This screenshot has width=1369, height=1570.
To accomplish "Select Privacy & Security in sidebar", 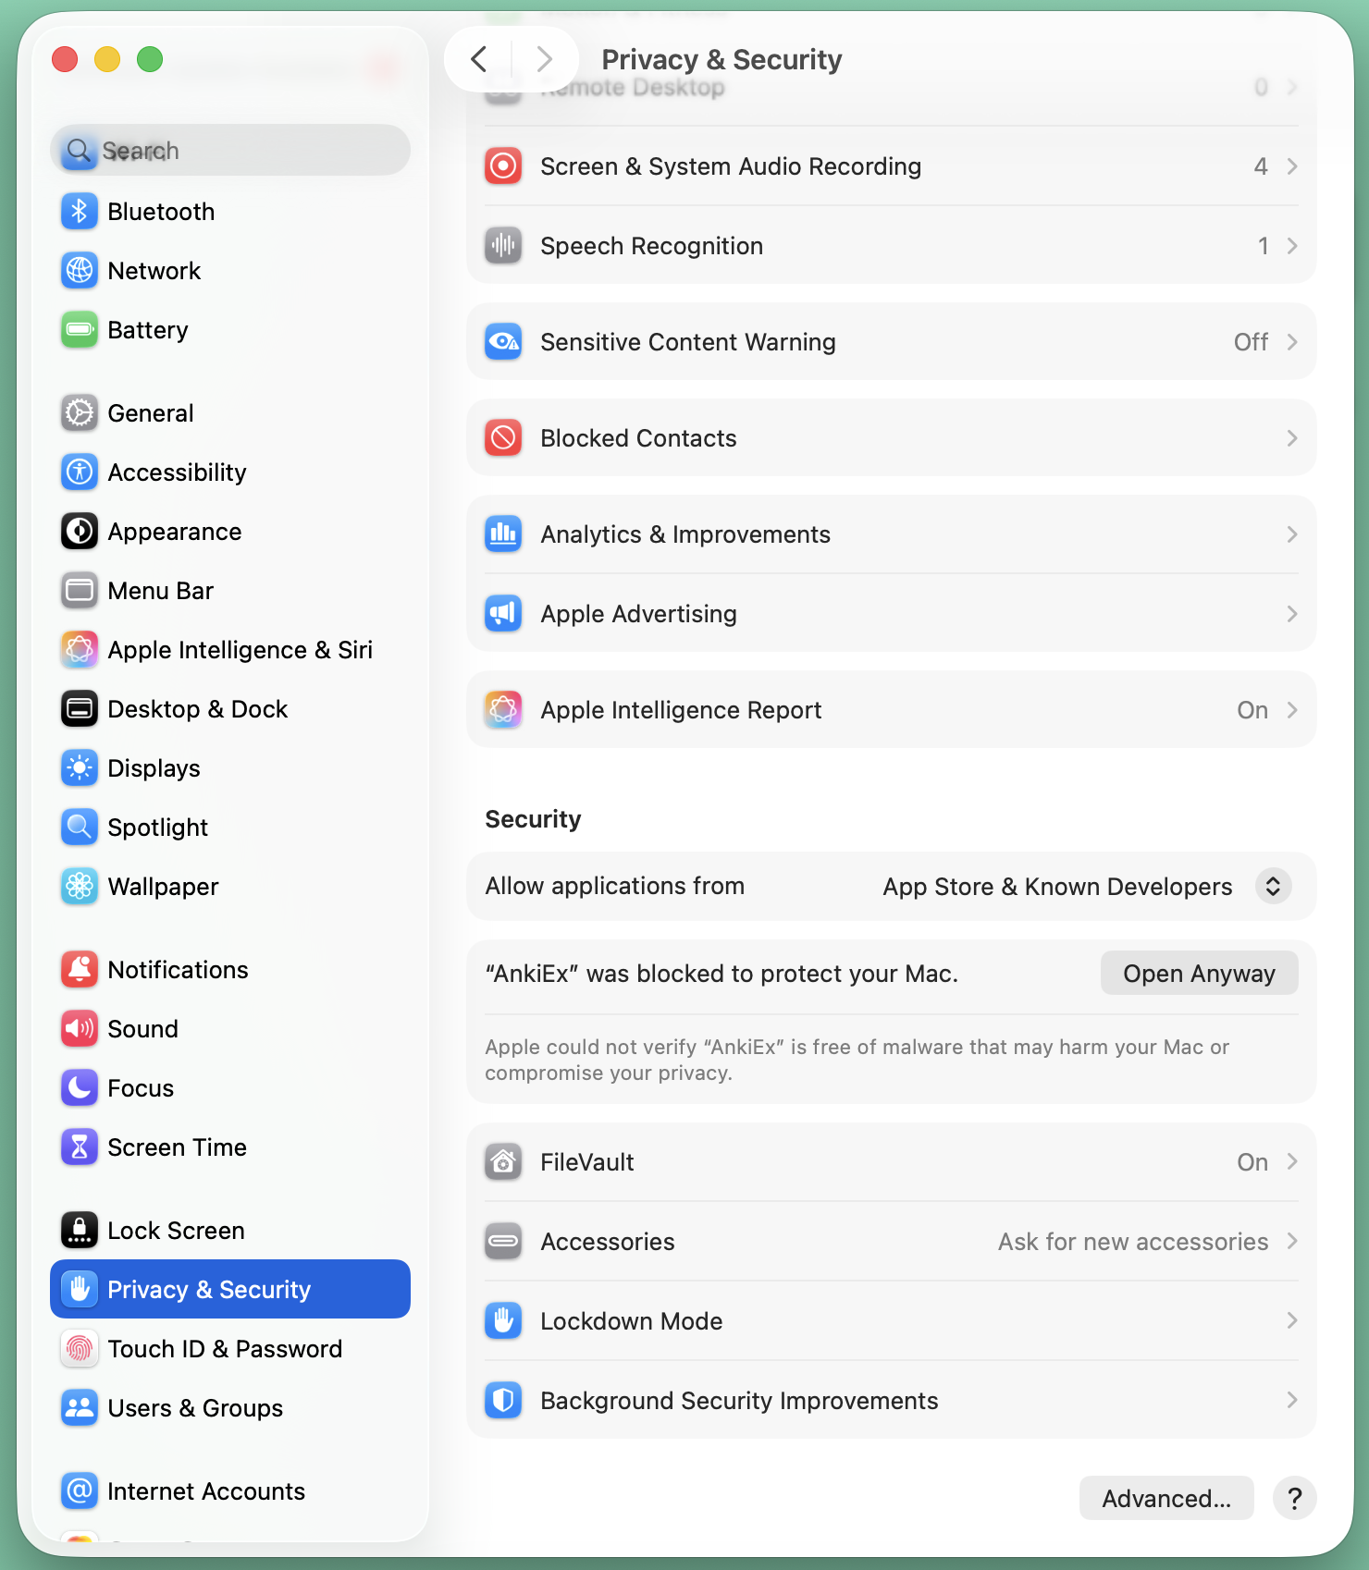I will (230, 1289).
